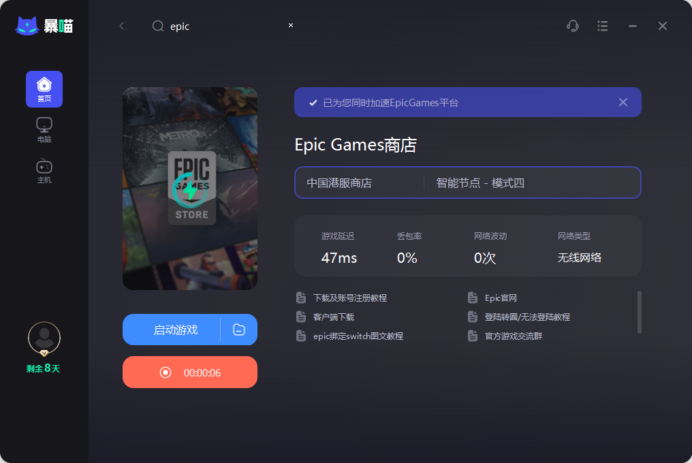Viewport: 692px width, 463px height.
Task: Switch to the 电脑 section
Action: pyautogui.click(x=44, y=130)
